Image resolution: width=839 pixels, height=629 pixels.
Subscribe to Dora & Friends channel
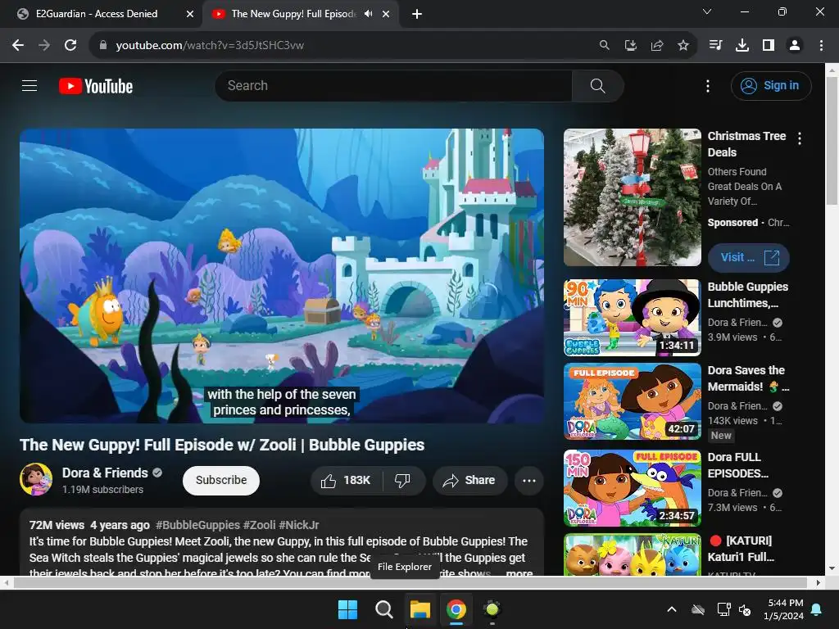(x=221, y=480)
